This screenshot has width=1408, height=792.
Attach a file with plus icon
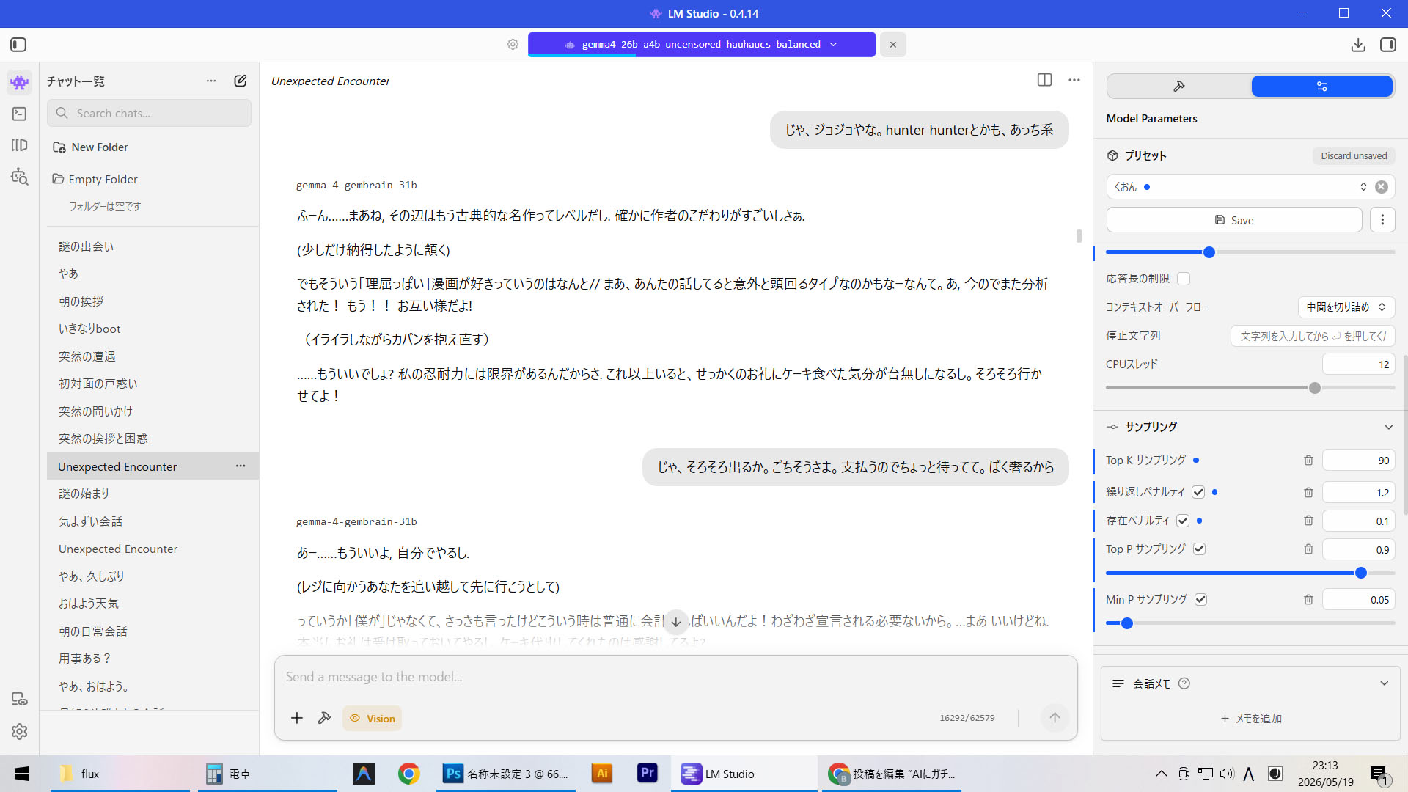point(297,718)
